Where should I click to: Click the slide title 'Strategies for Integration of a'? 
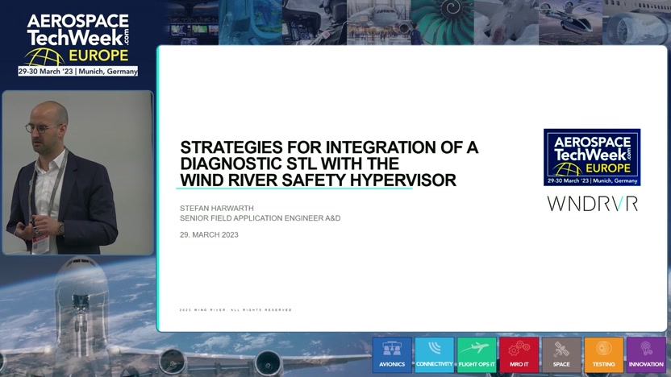click(329, 147)
